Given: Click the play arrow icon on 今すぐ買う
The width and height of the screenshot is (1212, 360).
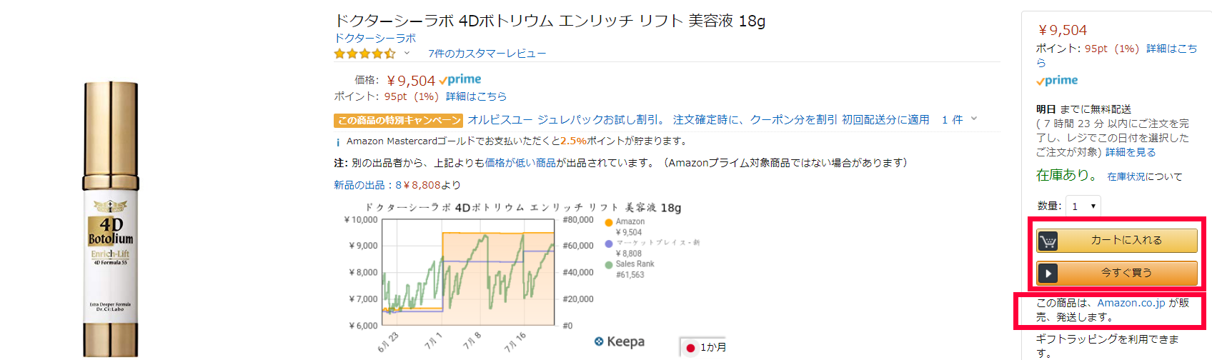Looking at the screenshot, I should click(1048, 274).
